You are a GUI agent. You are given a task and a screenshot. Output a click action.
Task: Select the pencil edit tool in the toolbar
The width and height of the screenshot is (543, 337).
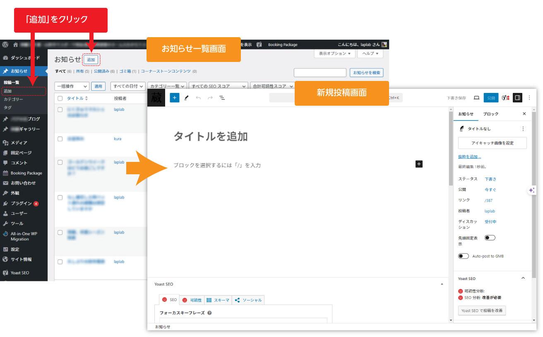point(186,98)
